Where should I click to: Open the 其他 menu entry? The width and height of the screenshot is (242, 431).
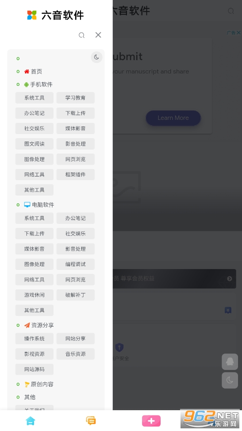pyautogui.click(x=30, y=397)
